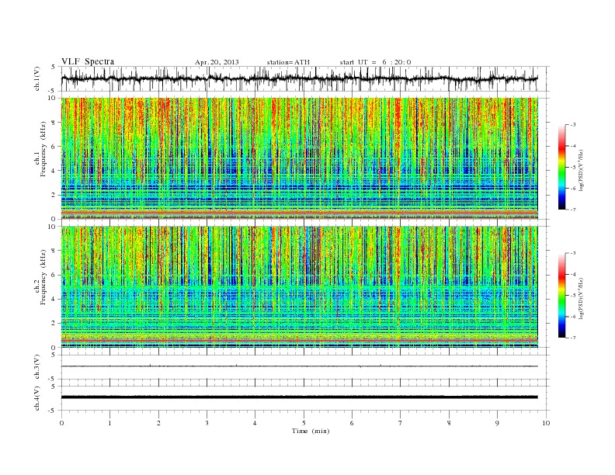Image resolution: width=615 pixels, height=475 pixels.
Task: Click the ch.3(V) axis label
Action: click(x=37, y=367)
